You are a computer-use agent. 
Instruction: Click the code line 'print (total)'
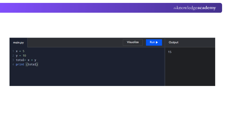27,64
